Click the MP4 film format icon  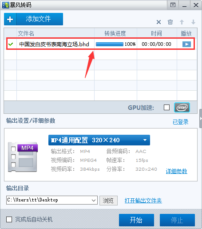tap(23, 157)
